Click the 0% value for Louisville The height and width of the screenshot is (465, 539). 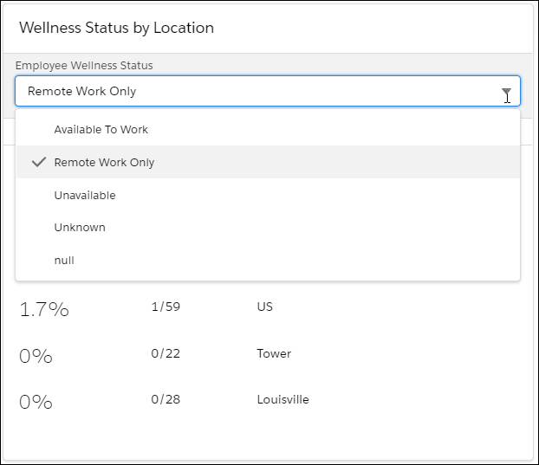(36, 402)
